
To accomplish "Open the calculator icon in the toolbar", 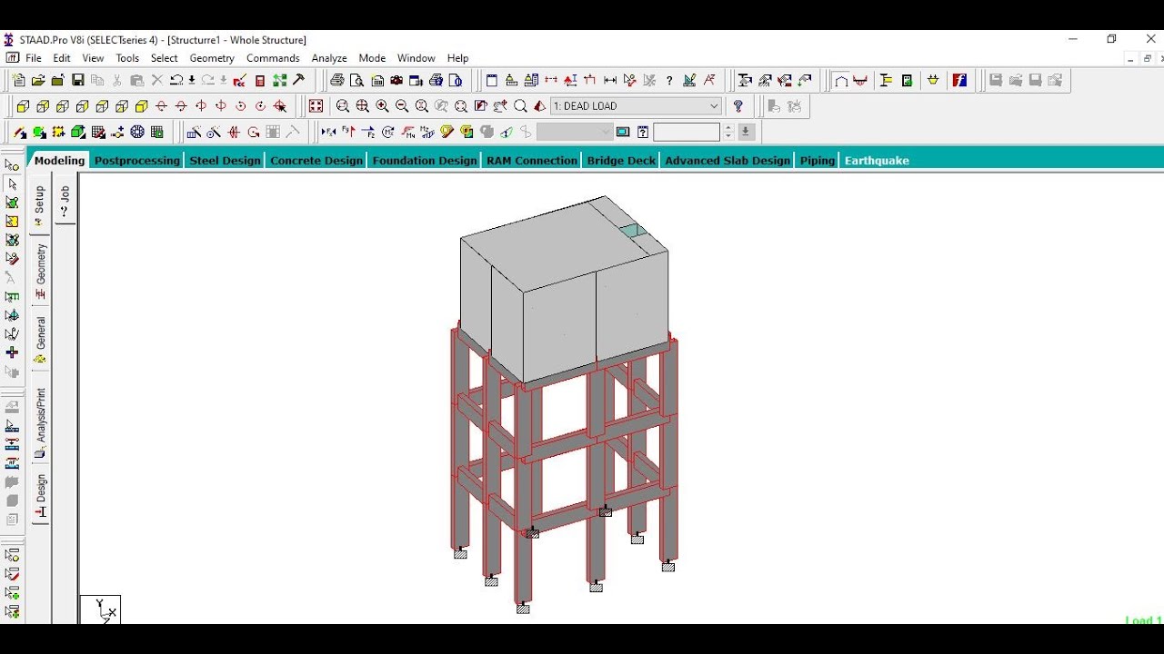I will [259, 80].
